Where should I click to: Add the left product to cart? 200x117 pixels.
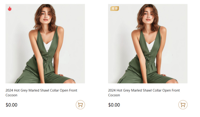pos(80,104)
